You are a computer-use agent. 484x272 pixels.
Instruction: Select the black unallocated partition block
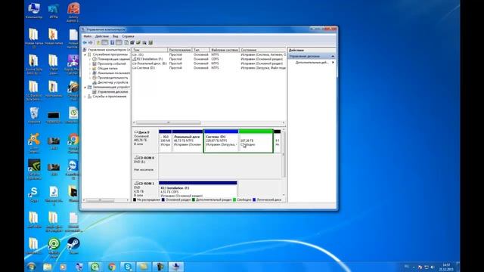point(278,141)
